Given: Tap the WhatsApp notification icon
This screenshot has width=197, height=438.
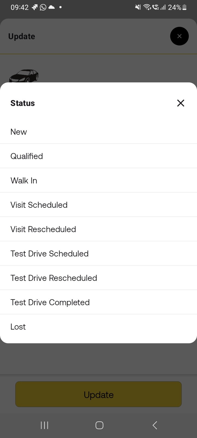Looking at the screenshot, I should click(43, 7).
